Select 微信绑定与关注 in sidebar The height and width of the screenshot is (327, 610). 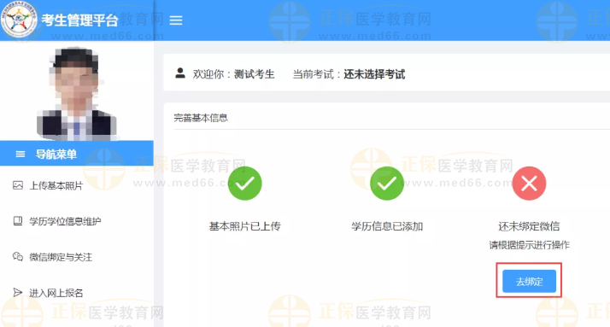[61, 257]
